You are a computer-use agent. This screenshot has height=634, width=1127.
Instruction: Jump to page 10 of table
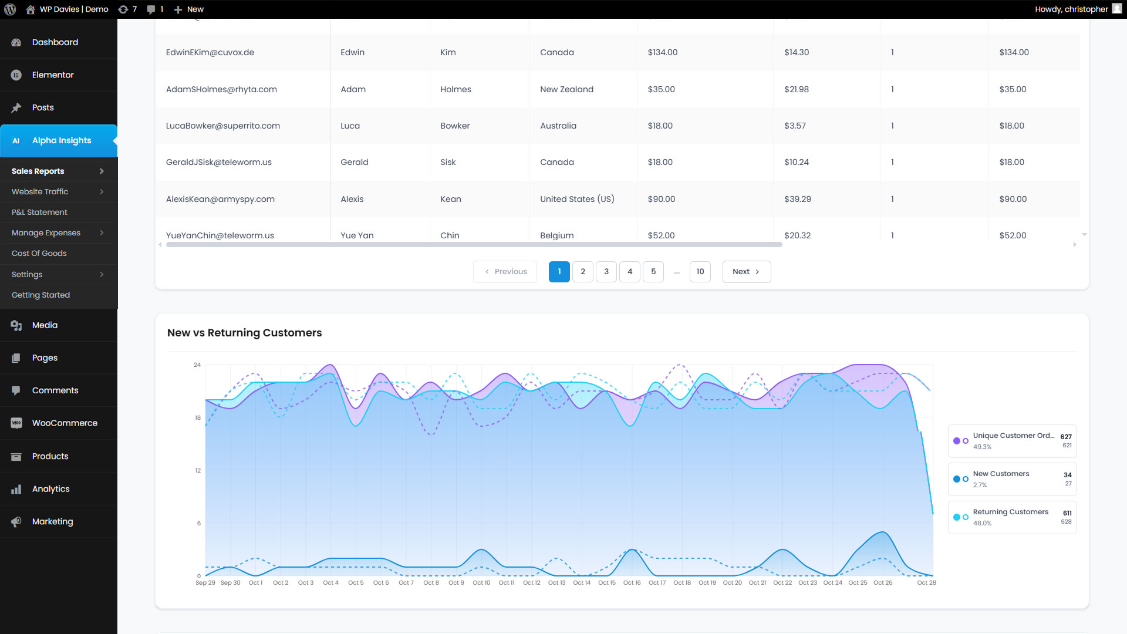coord(700,272)
